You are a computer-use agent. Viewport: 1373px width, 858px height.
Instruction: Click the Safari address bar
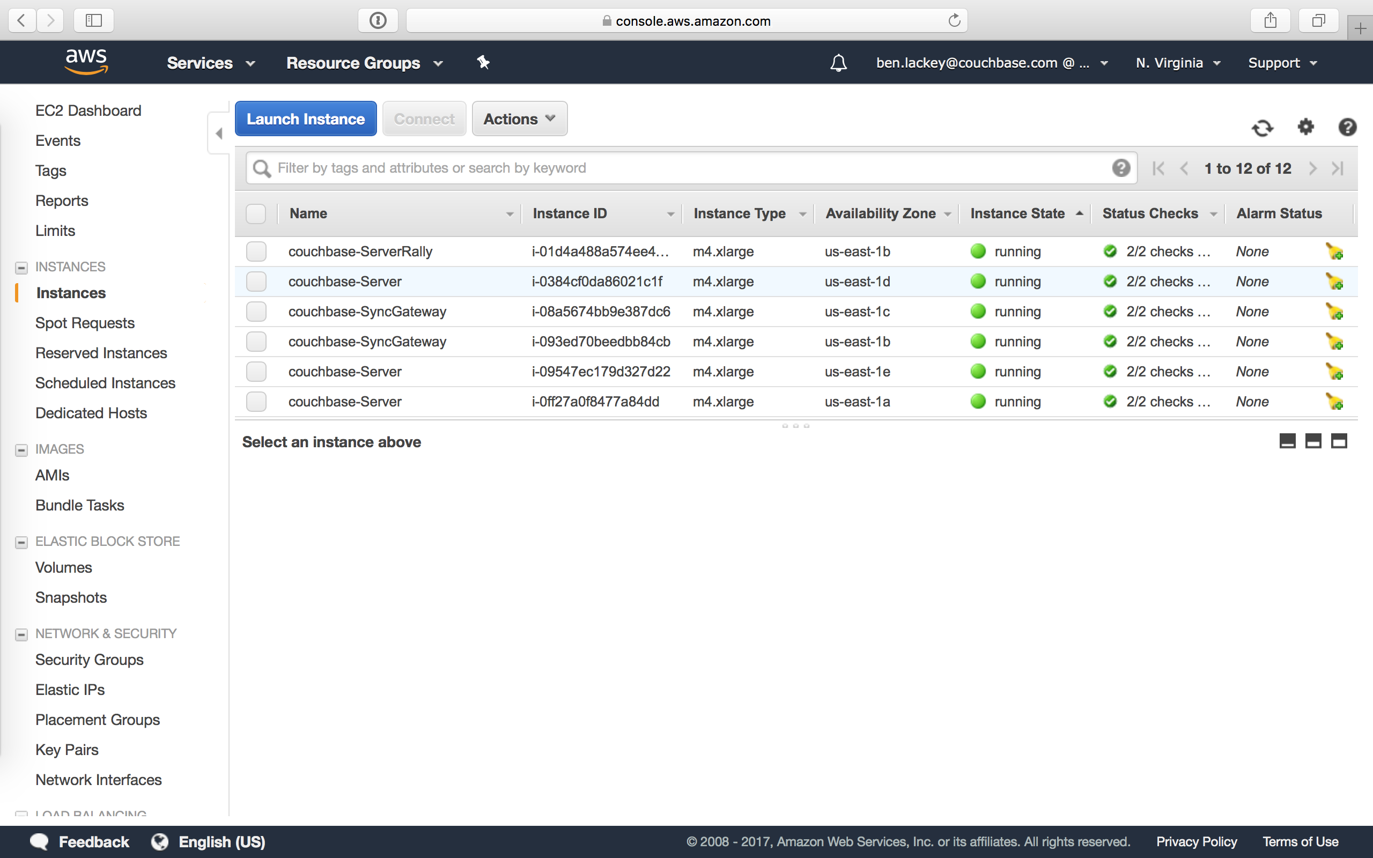point(686,20)
